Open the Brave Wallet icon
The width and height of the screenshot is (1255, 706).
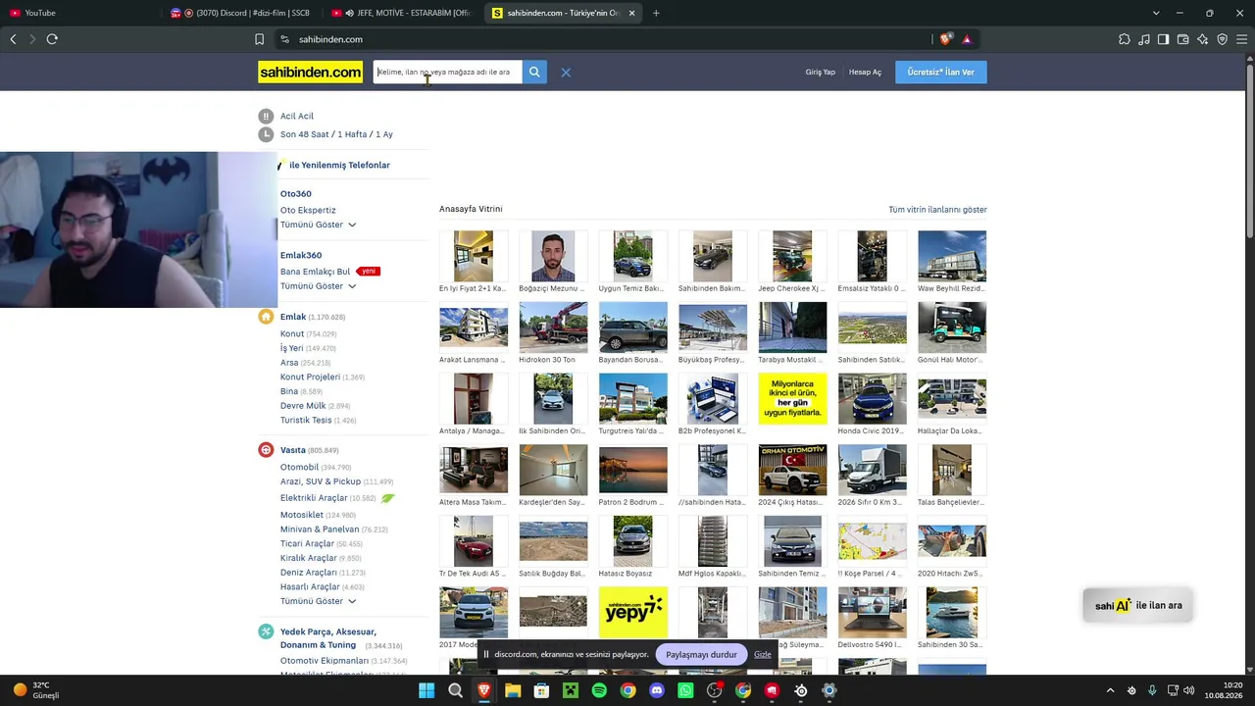[x=1183, y=39]
